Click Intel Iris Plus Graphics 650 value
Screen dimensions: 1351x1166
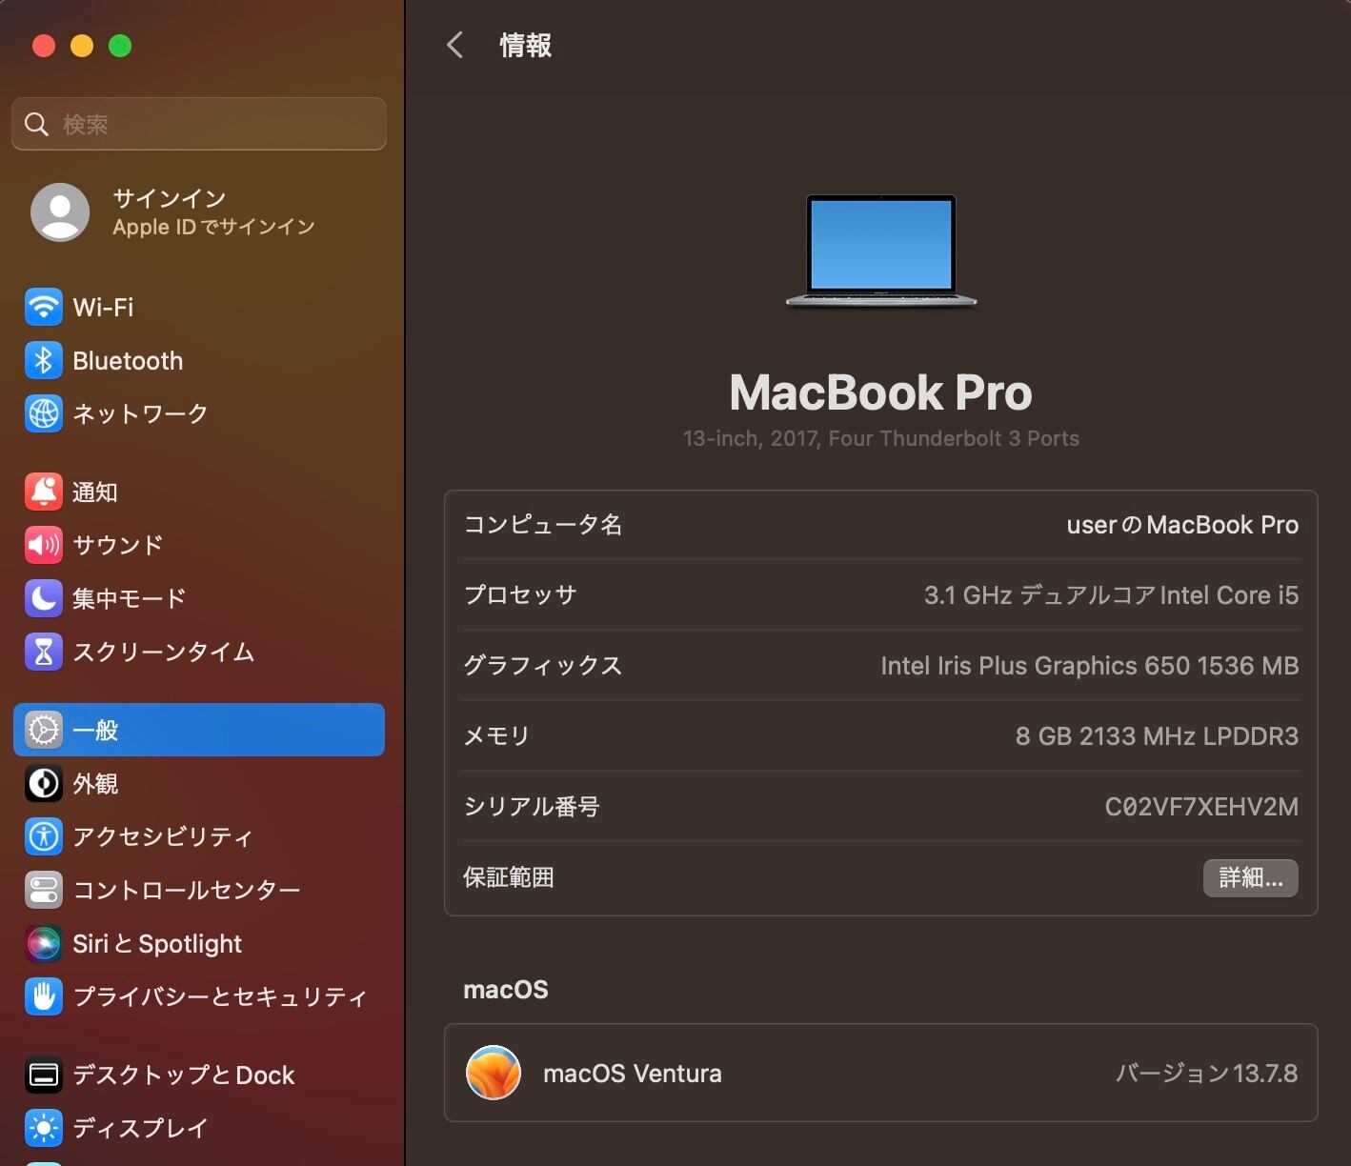(1089, 666)
